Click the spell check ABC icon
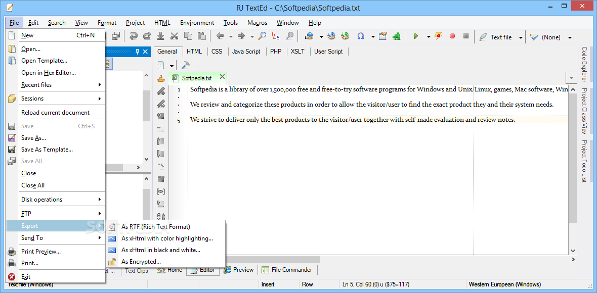 pyautogui.click(x=533, y=37)
